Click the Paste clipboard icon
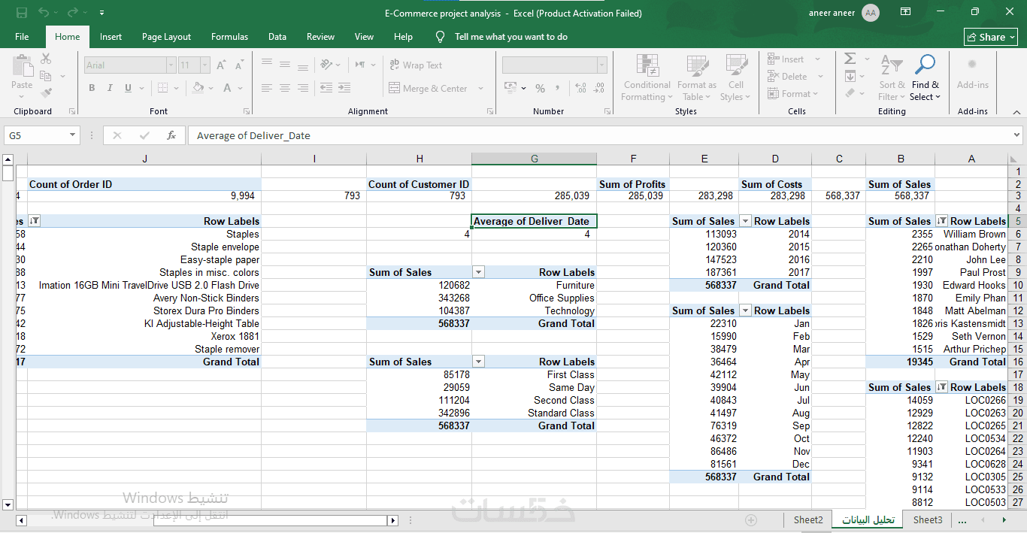The height and width of the screenshot is (533, 1027). click(22, 65)
